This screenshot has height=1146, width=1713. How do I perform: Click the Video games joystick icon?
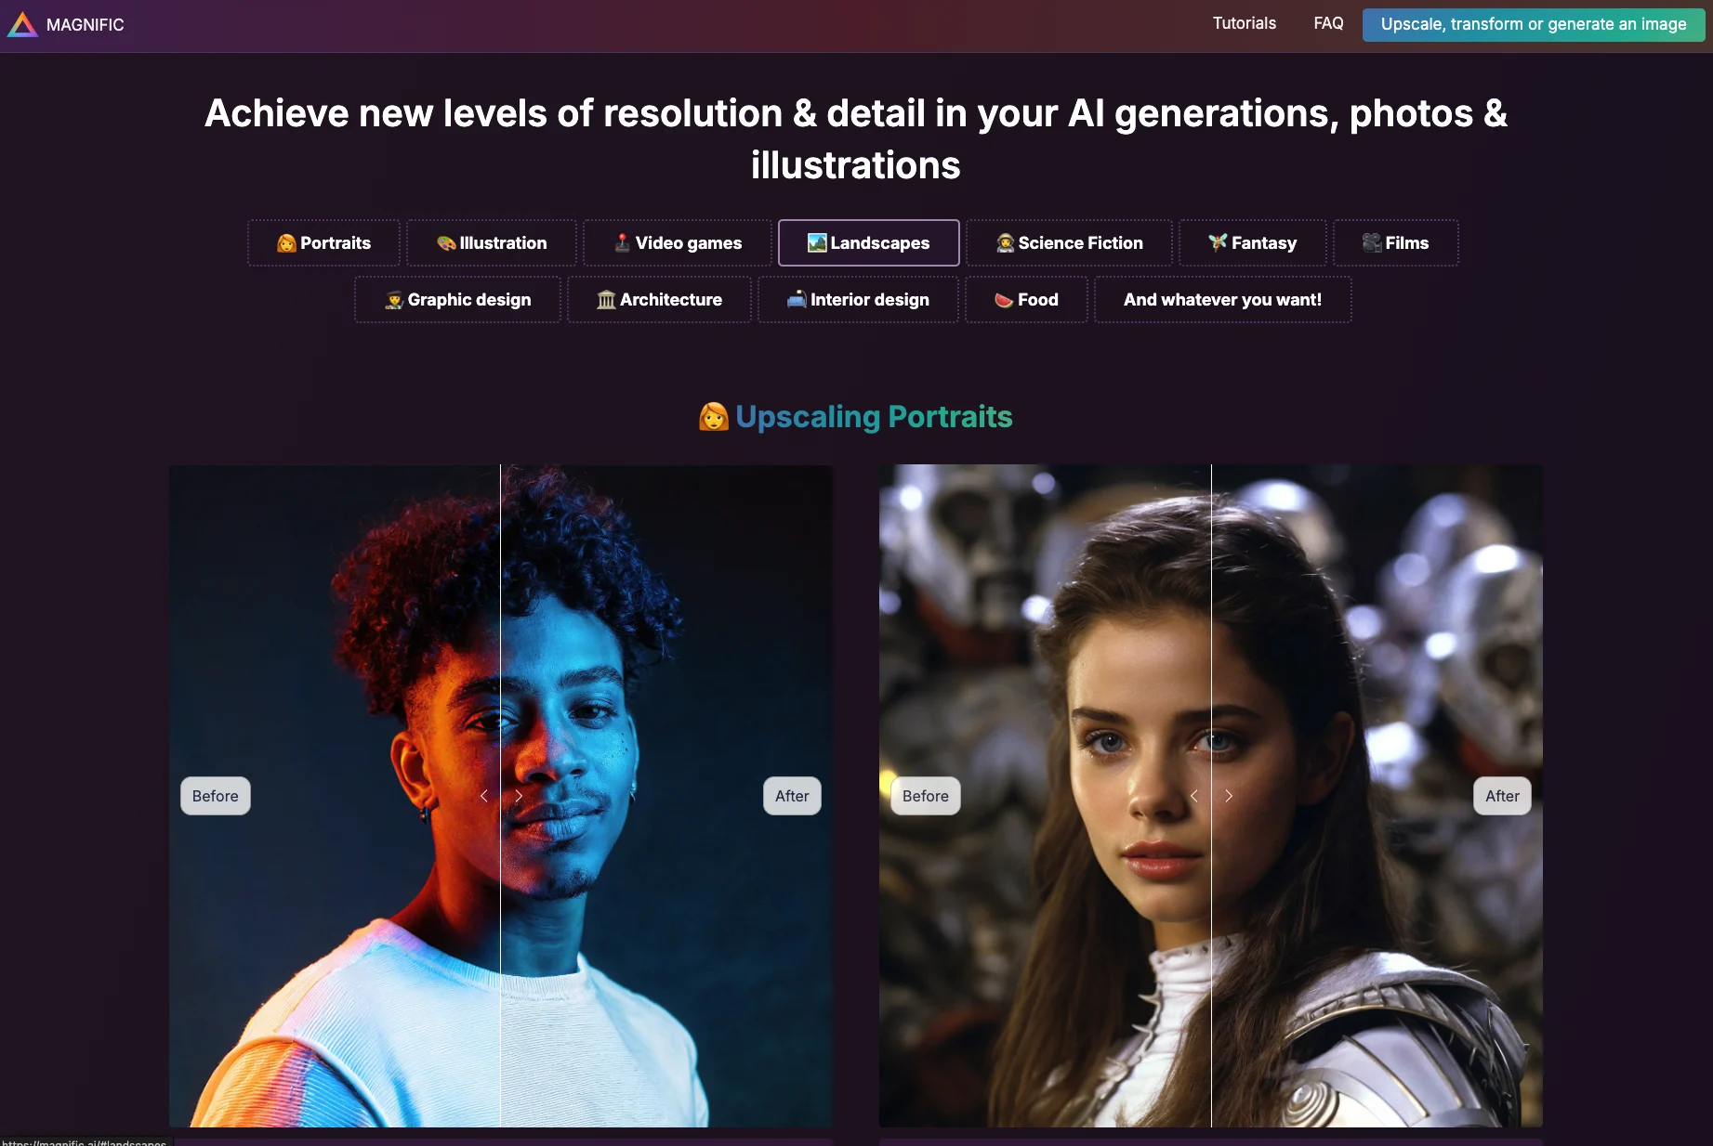623,243
